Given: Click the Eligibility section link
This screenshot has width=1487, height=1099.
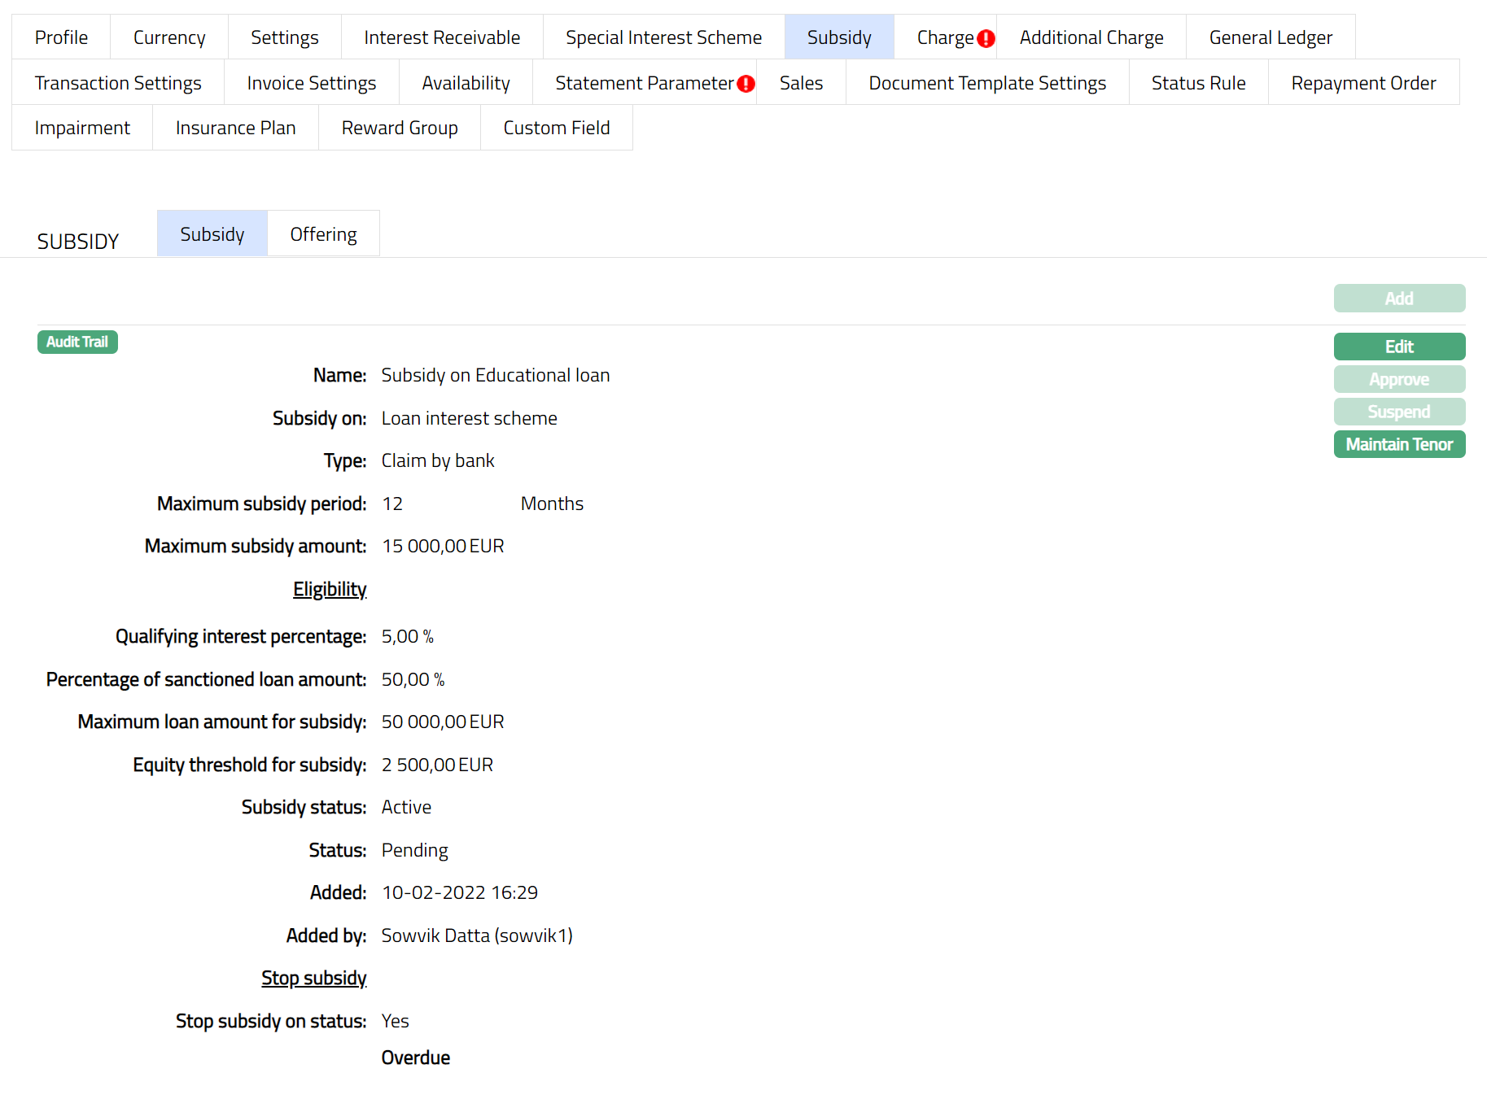Looking at the screenshot, I should pos(330,589).
